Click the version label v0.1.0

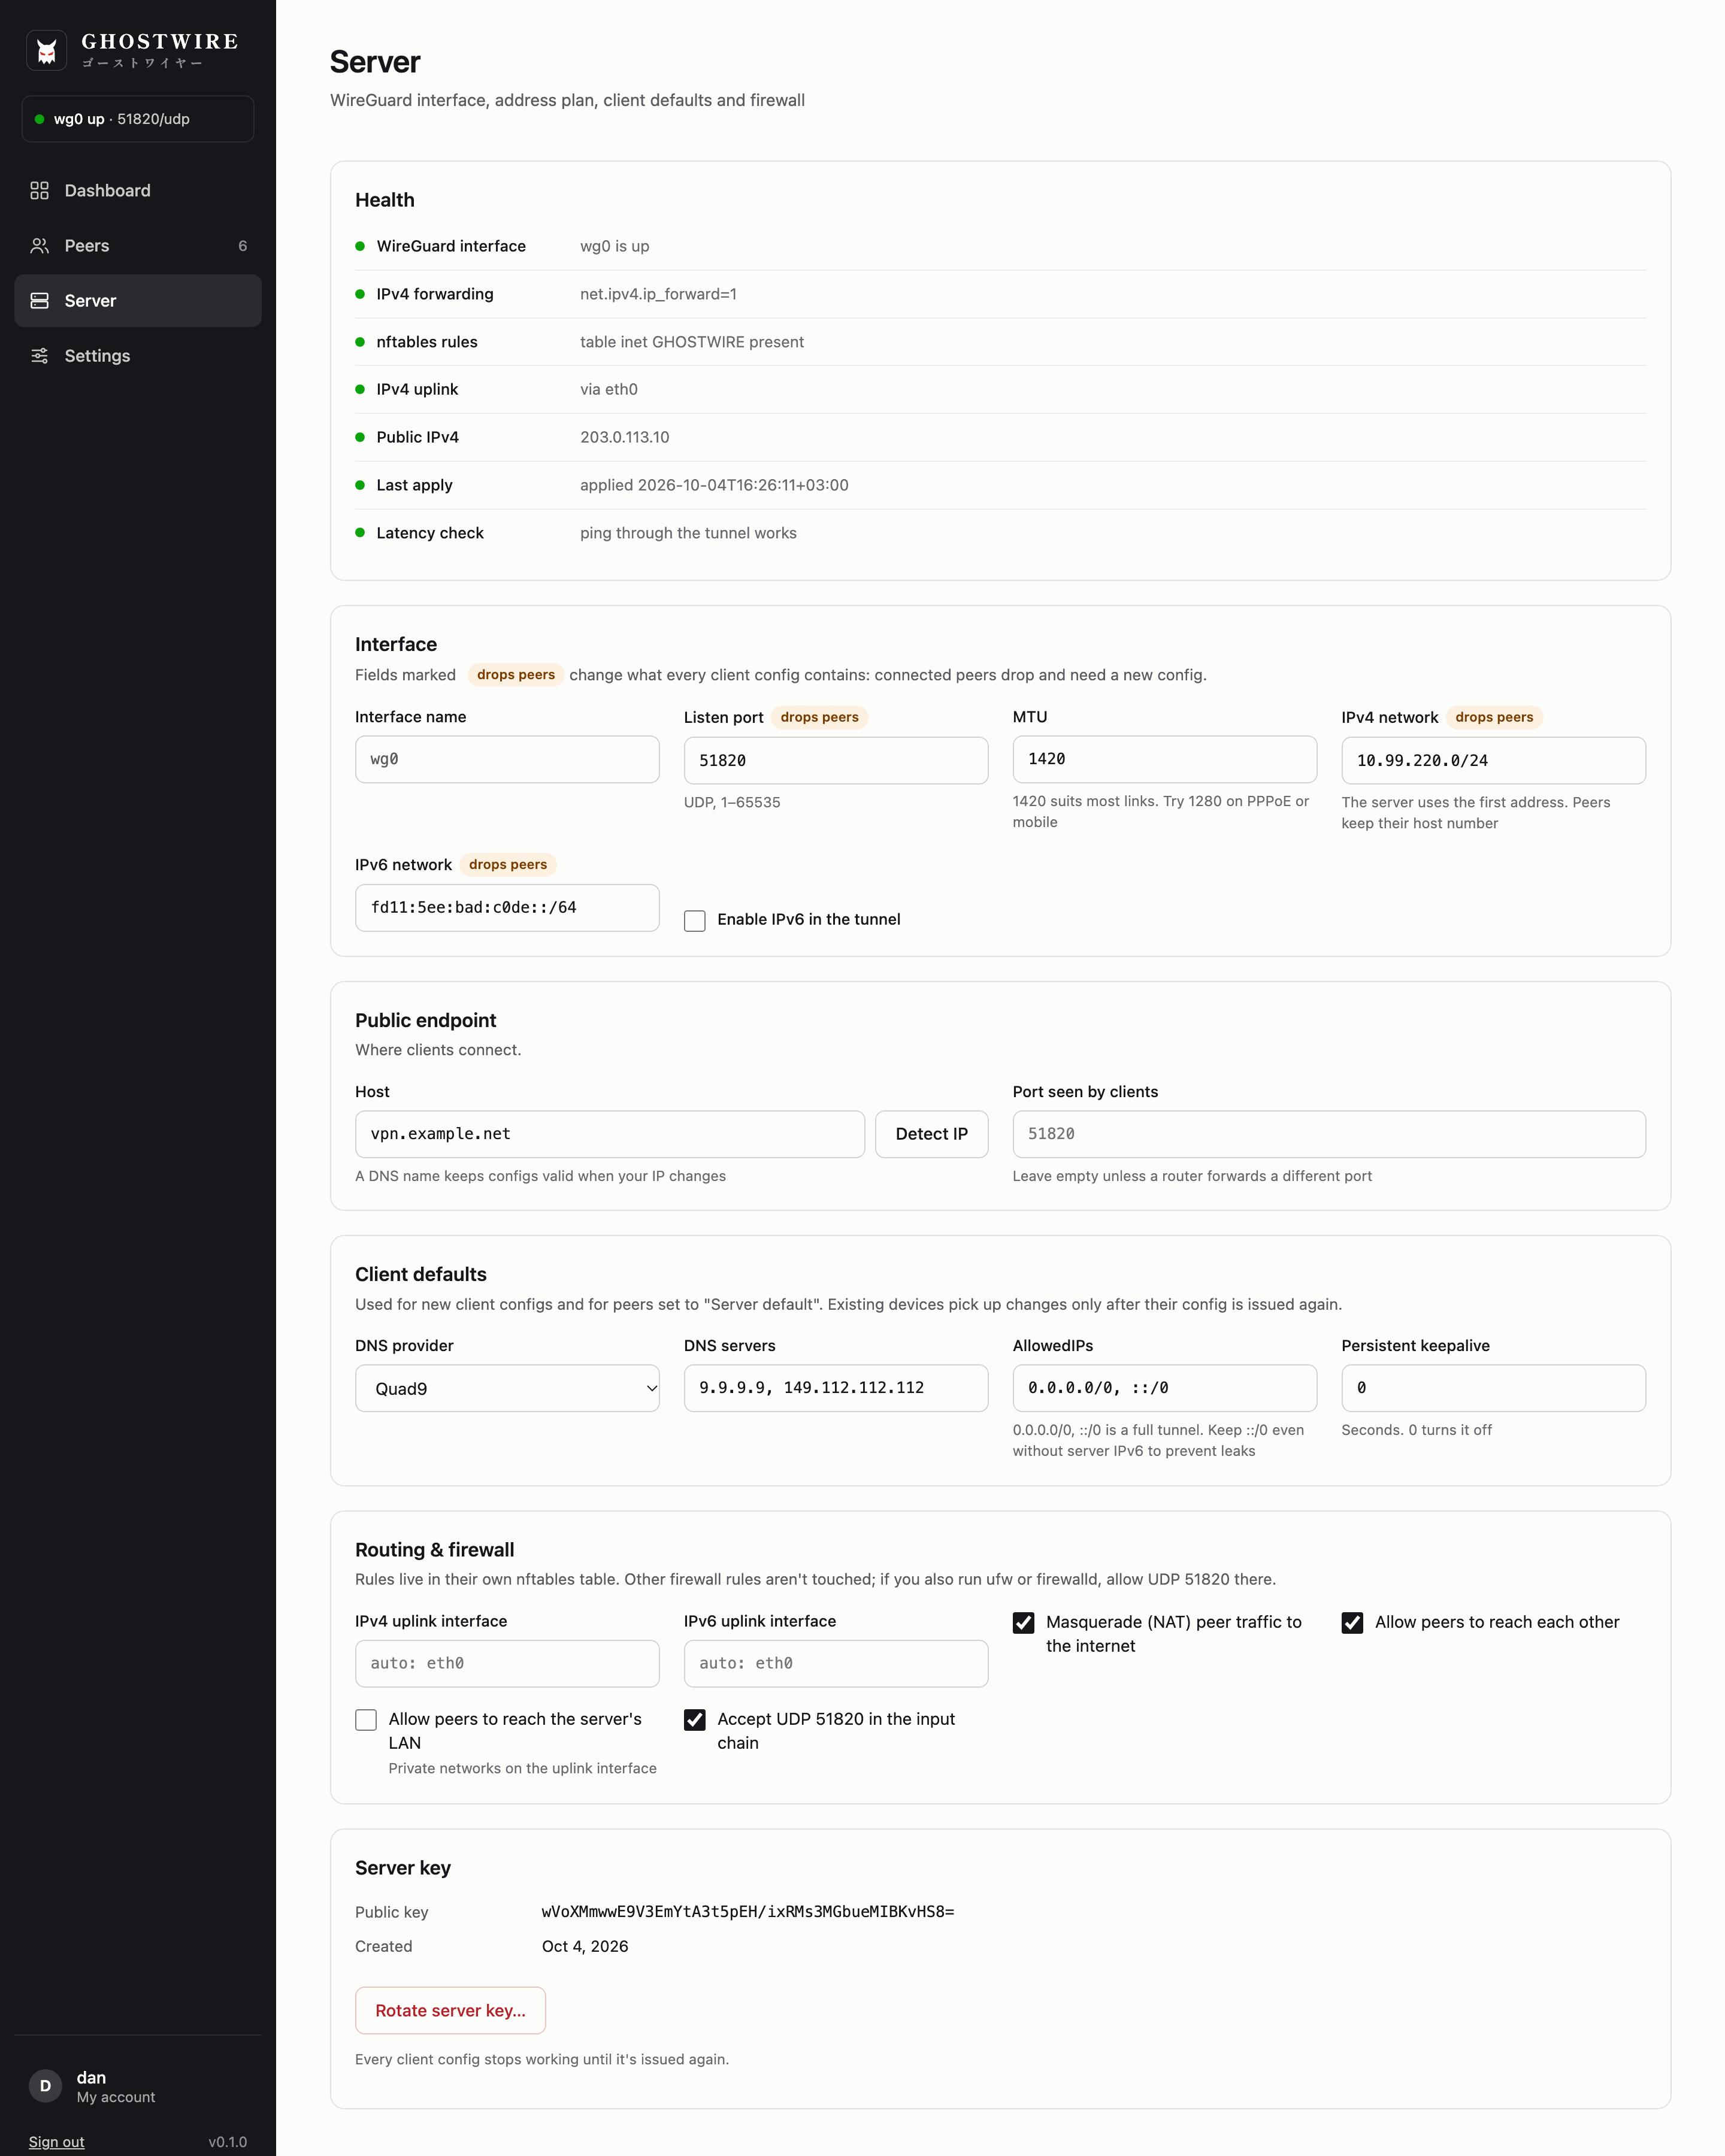pyautogui.click(x=227, y=2142)
